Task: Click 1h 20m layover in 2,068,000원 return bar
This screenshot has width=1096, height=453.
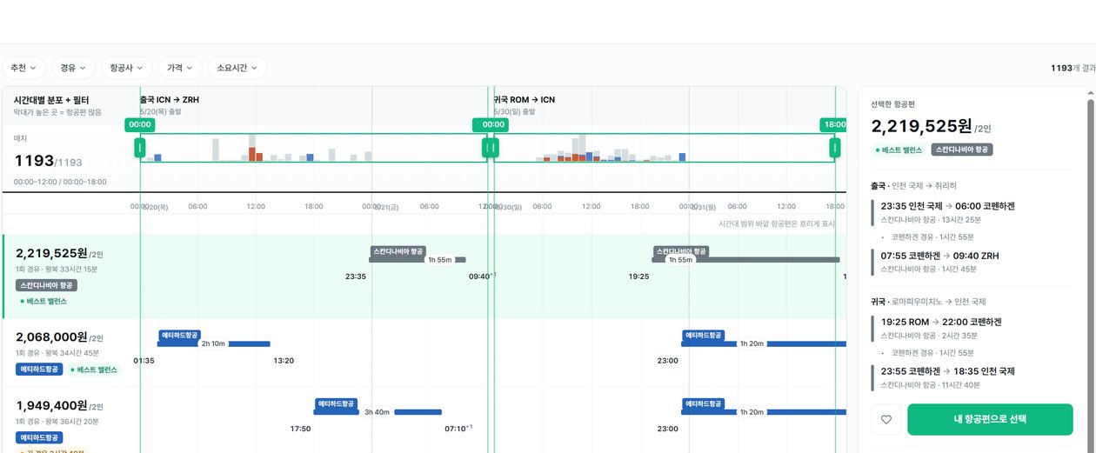Action: (751, 343)
